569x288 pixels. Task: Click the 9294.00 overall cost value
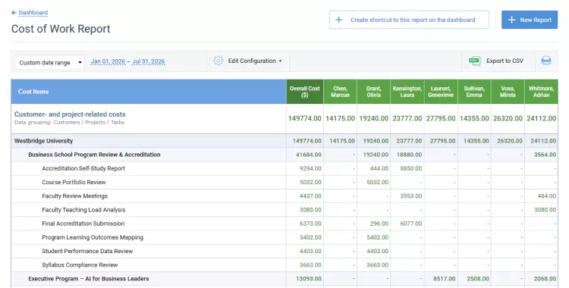310,168
